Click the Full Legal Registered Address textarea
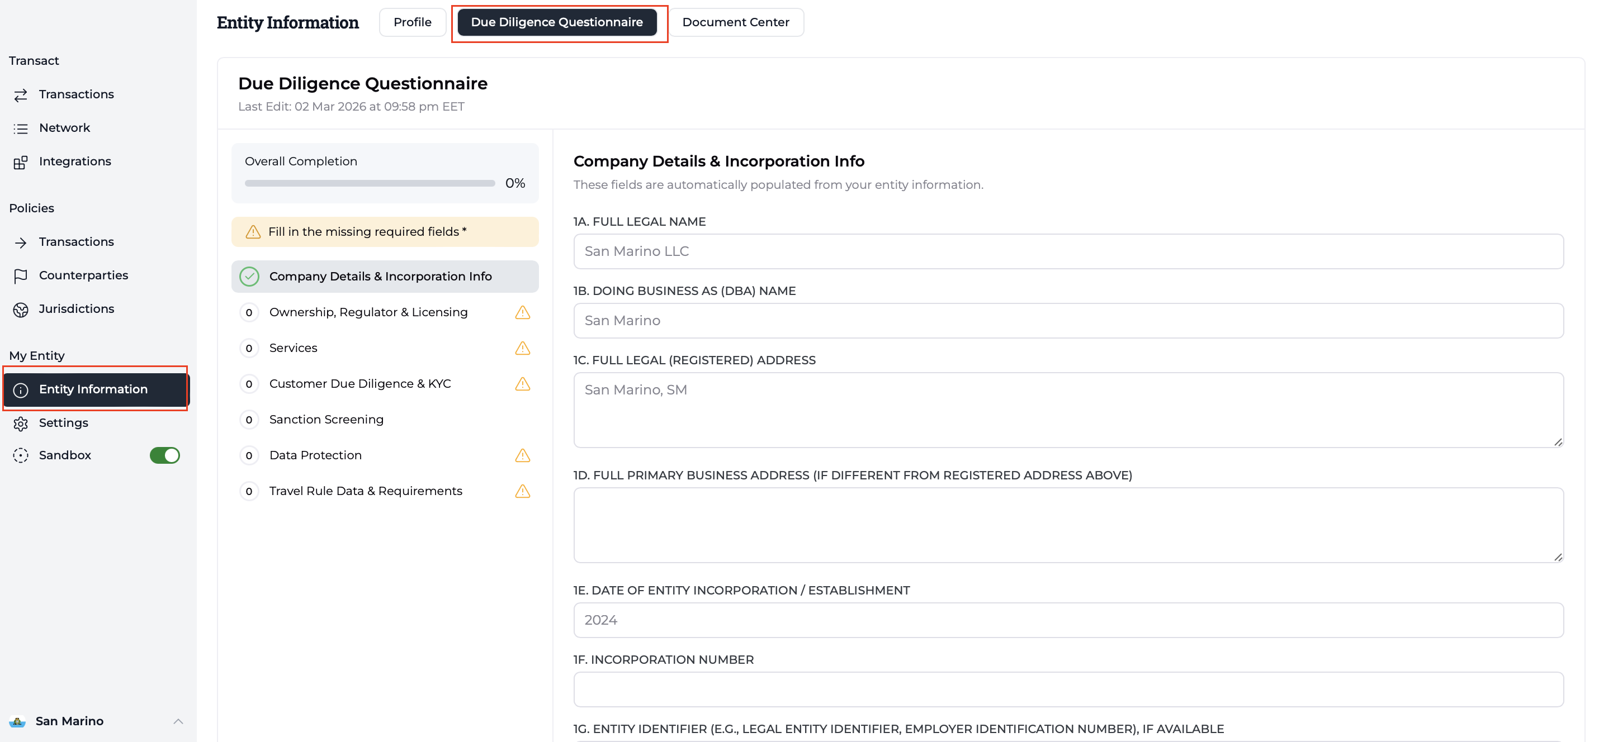This screenshot has width=1599, height=742. tap(1068, 410)
